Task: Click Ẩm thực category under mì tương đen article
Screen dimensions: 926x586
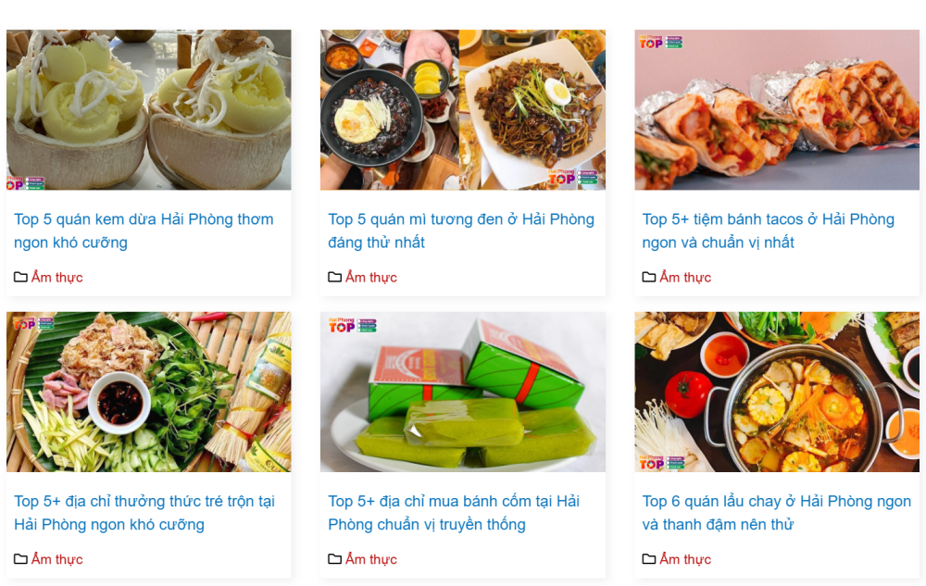Action: 371,278
